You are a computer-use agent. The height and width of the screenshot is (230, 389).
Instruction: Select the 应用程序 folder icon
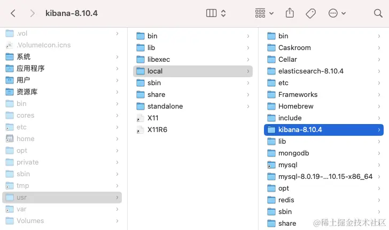[x=10, y=69]
